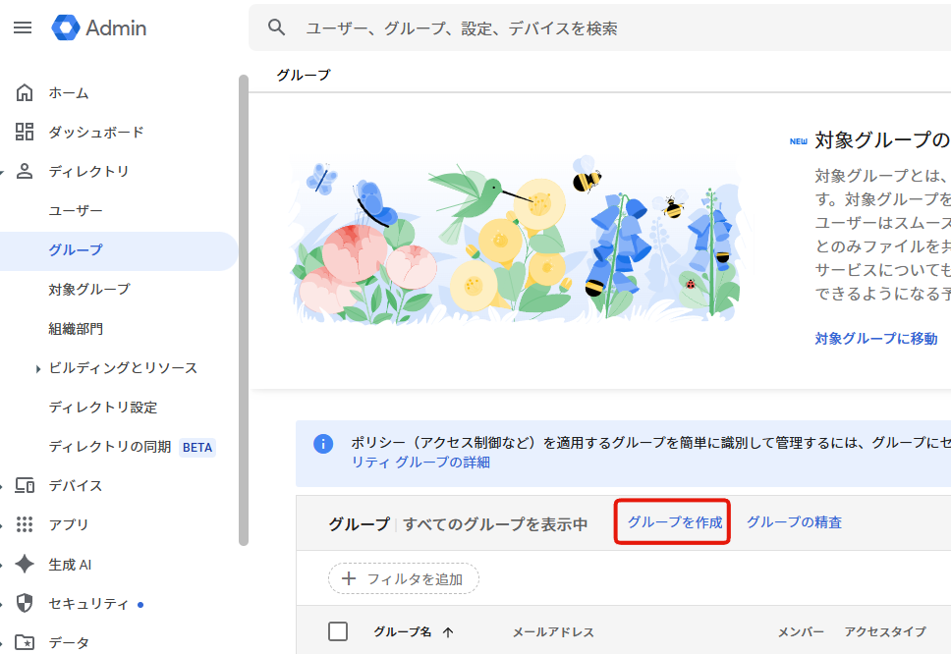Click the search magnifier icon
Viewport: 951px width, 654px height.
pyautogui.click(x=277, y=27)
